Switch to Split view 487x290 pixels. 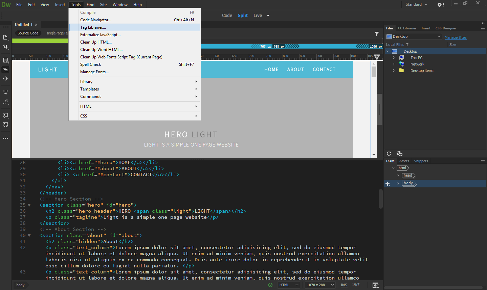(243, 16)
